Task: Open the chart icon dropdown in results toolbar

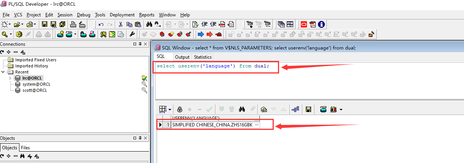Action: pyautogui.click(x=341, y=109)
